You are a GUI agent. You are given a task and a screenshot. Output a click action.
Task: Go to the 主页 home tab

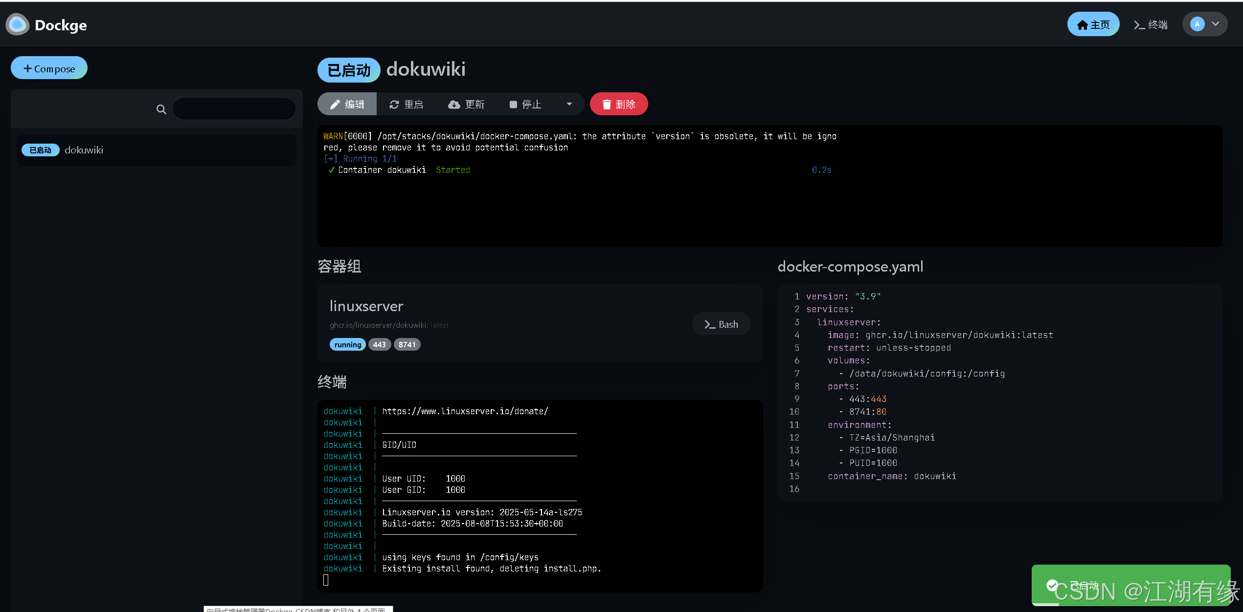click(x=1093, y=24)
